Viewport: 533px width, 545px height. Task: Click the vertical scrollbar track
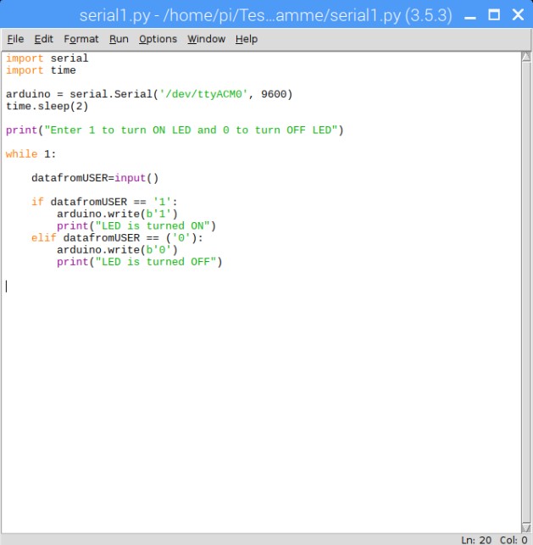click(x=526, y=292)
